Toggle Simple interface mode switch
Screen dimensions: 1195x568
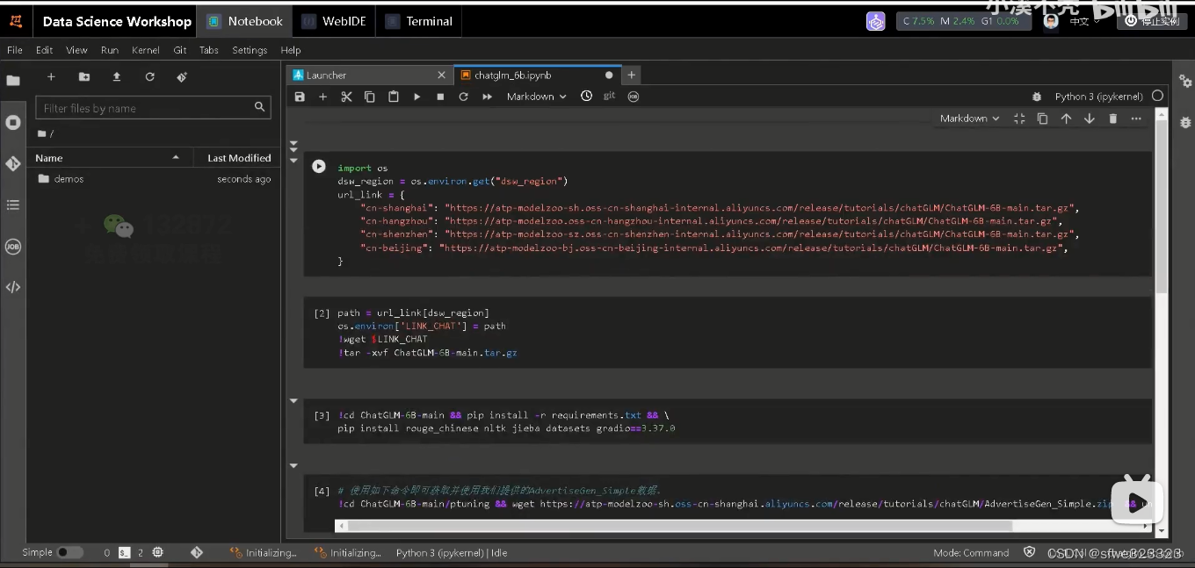[69, 552]
